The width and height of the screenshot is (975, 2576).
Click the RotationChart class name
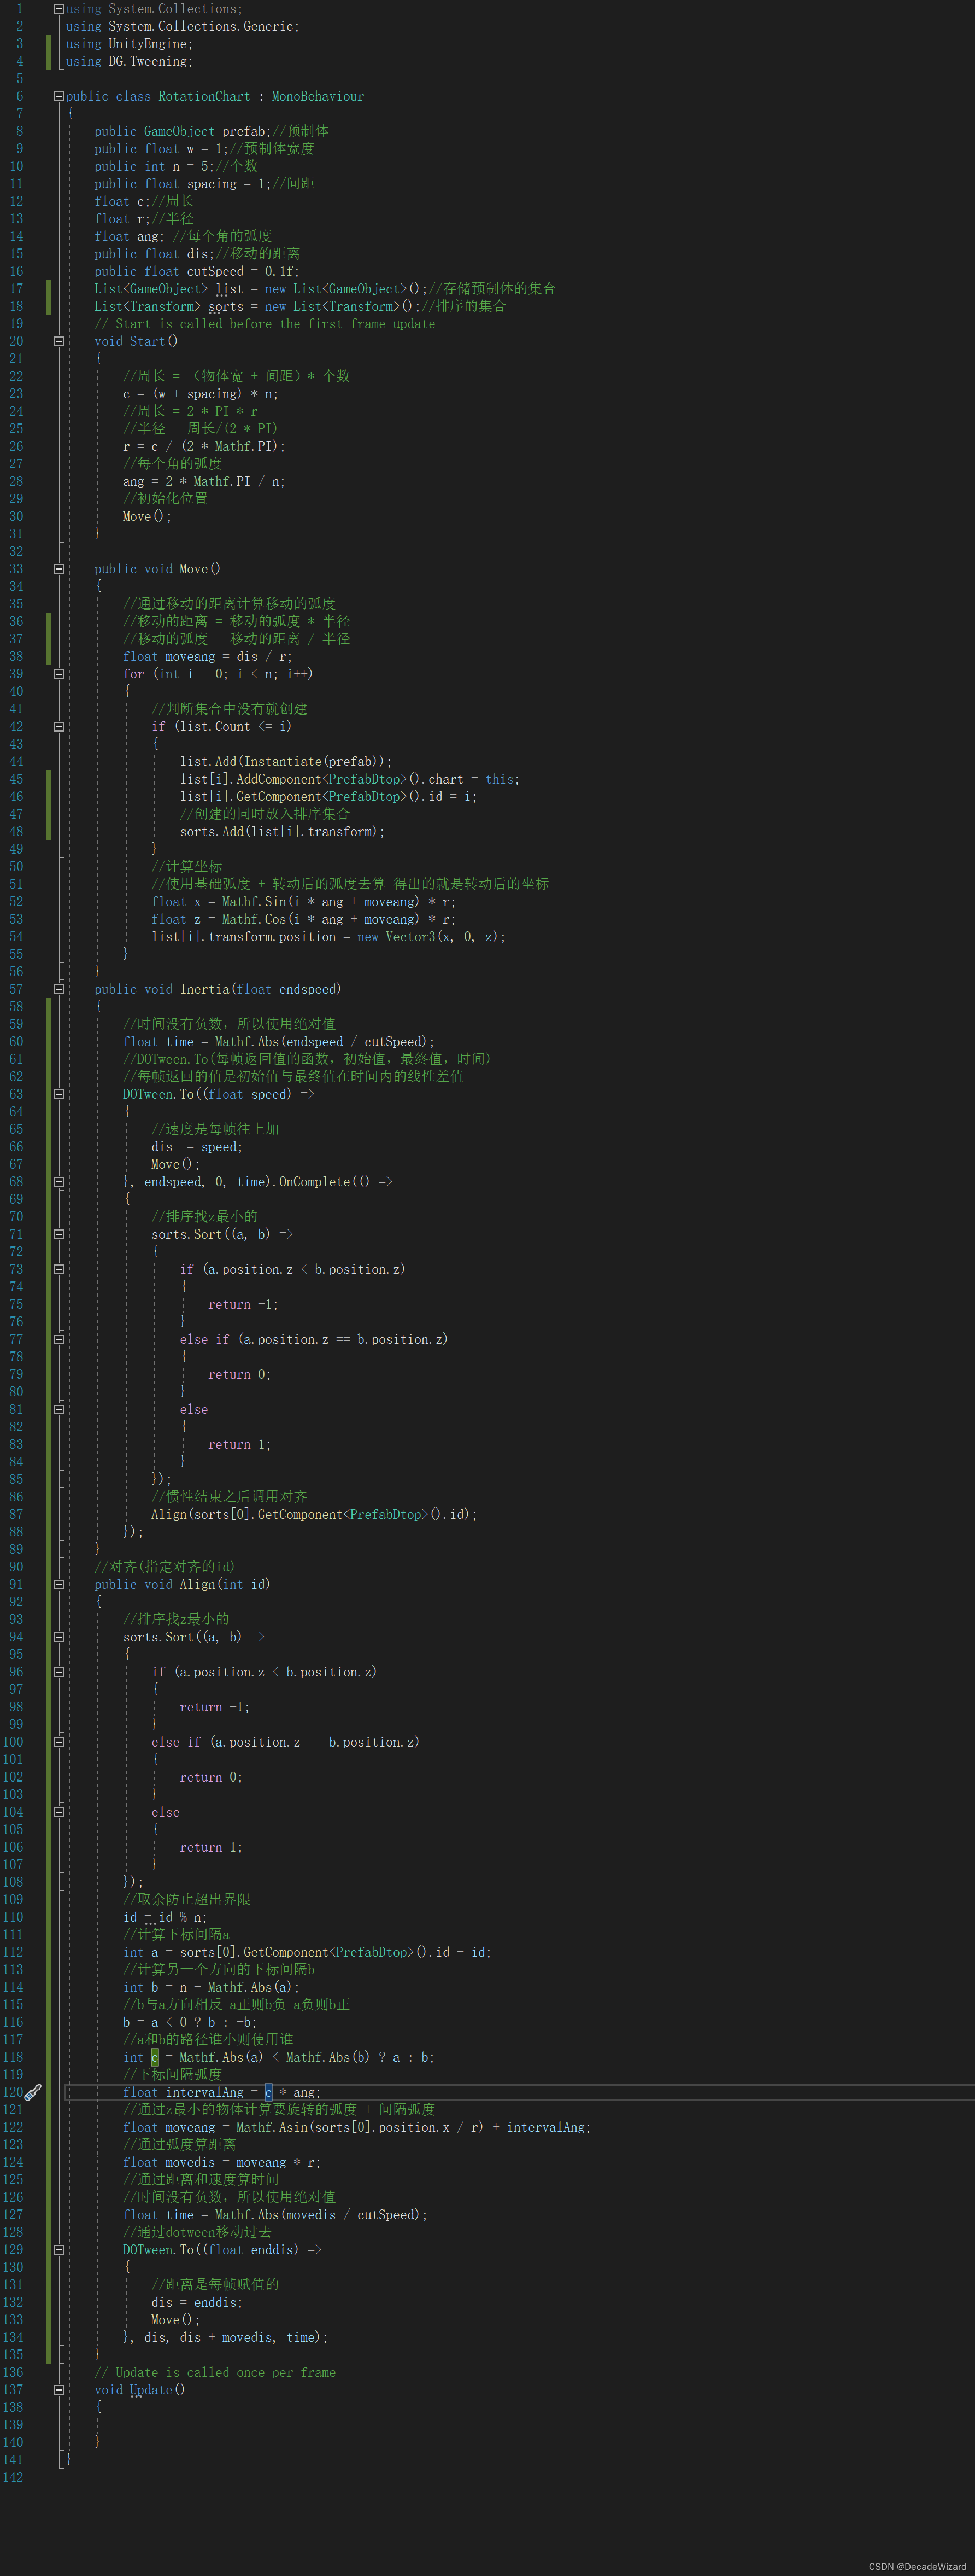204,97
